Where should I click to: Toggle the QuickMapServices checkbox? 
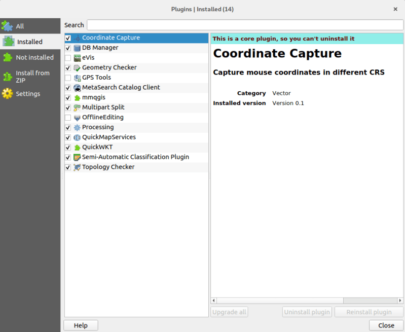(x=68, y=137)
